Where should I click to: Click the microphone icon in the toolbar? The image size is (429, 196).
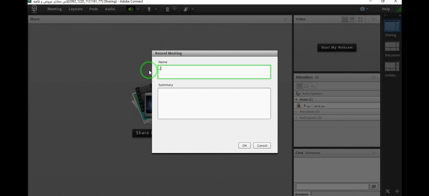(x=149, y=9)
